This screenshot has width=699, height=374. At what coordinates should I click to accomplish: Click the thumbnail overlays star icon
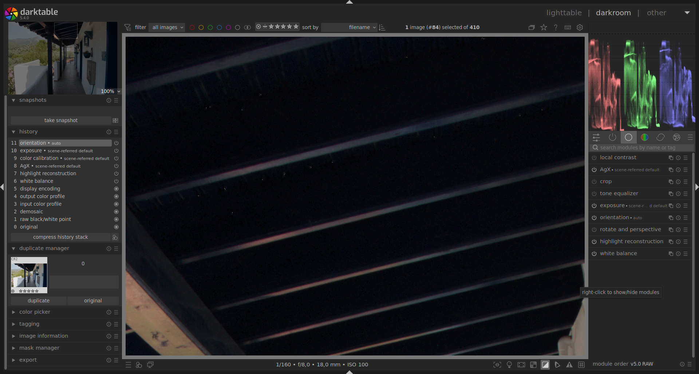pyautogui.click(x=544, y=27)
